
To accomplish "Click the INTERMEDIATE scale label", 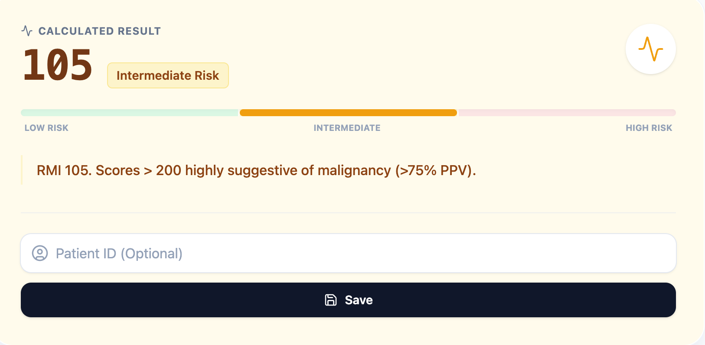I will 347,128.
